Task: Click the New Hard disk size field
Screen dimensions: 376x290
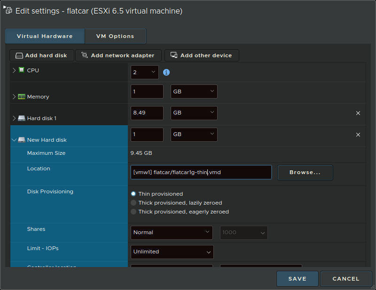Action: pos(147,134)
